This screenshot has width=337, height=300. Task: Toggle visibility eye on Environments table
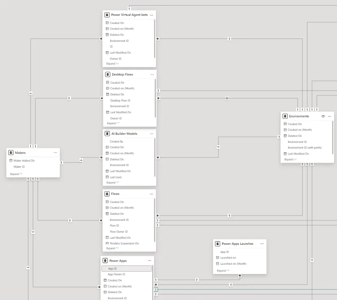pos(323,117)
